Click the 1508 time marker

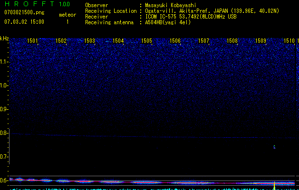pyautogui.click(x=232, y=41)
